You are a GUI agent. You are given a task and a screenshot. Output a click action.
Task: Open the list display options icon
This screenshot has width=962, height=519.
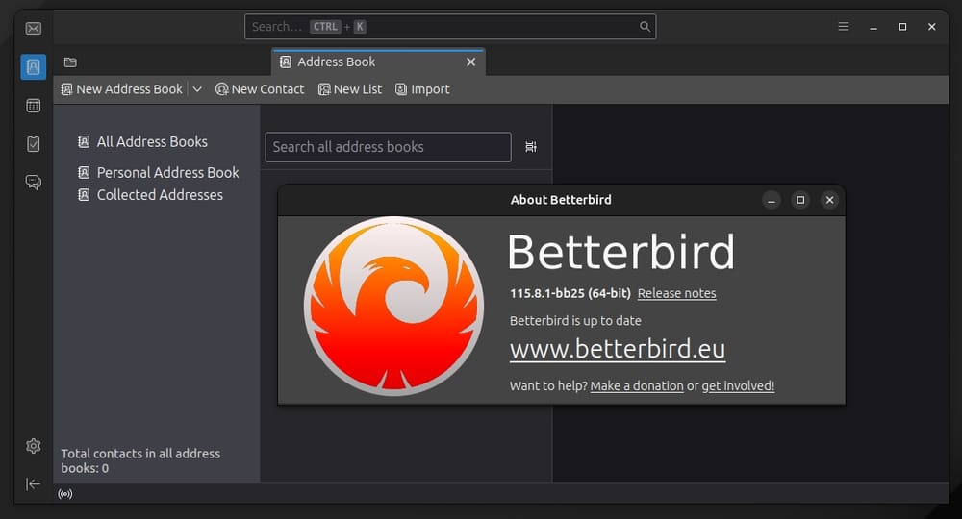coord(531,147)
